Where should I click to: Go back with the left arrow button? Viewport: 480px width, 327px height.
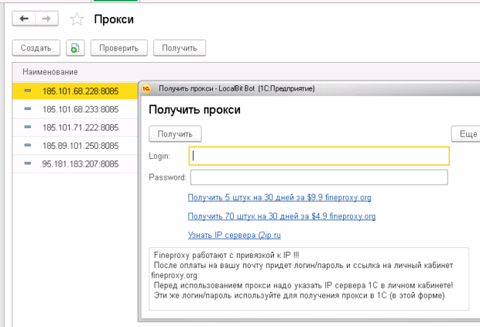pos(24,18)
